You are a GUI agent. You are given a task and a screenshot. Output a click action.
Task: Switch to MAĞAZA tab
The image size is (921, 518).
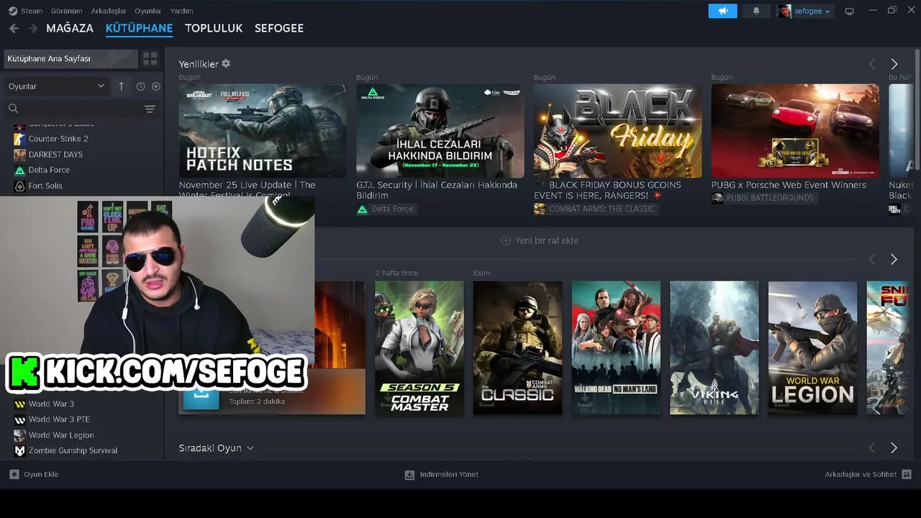click(x=70, y=28)
